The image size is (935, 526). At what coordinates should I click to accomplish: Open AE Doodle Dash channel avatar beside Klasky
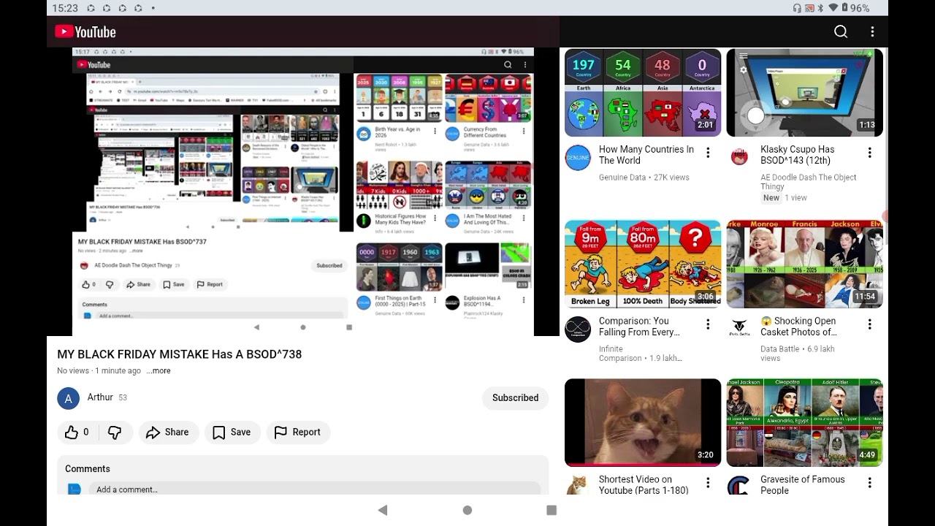click(739, 156)
